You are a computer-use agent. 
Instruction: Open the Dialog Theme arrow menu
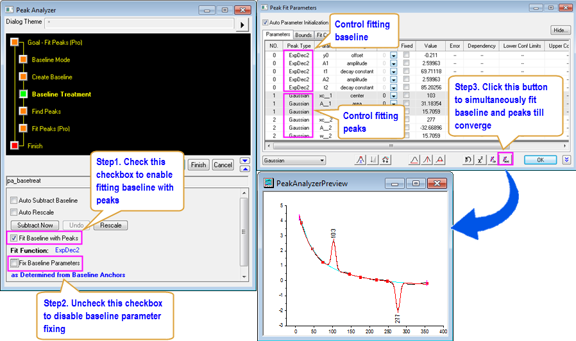pyautogui.click(x=242, y=25)
